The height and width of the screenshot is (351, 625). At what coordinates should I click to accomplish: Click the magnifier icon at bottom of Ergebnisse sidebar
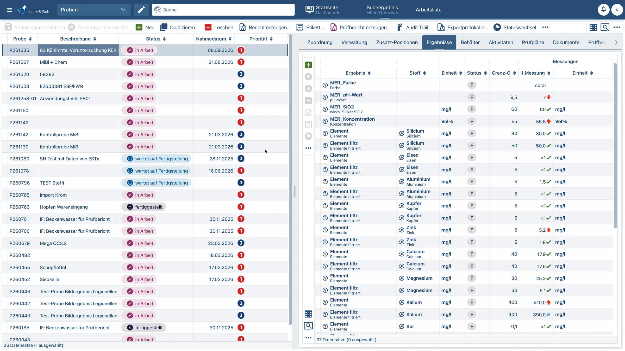click(308, 326)
